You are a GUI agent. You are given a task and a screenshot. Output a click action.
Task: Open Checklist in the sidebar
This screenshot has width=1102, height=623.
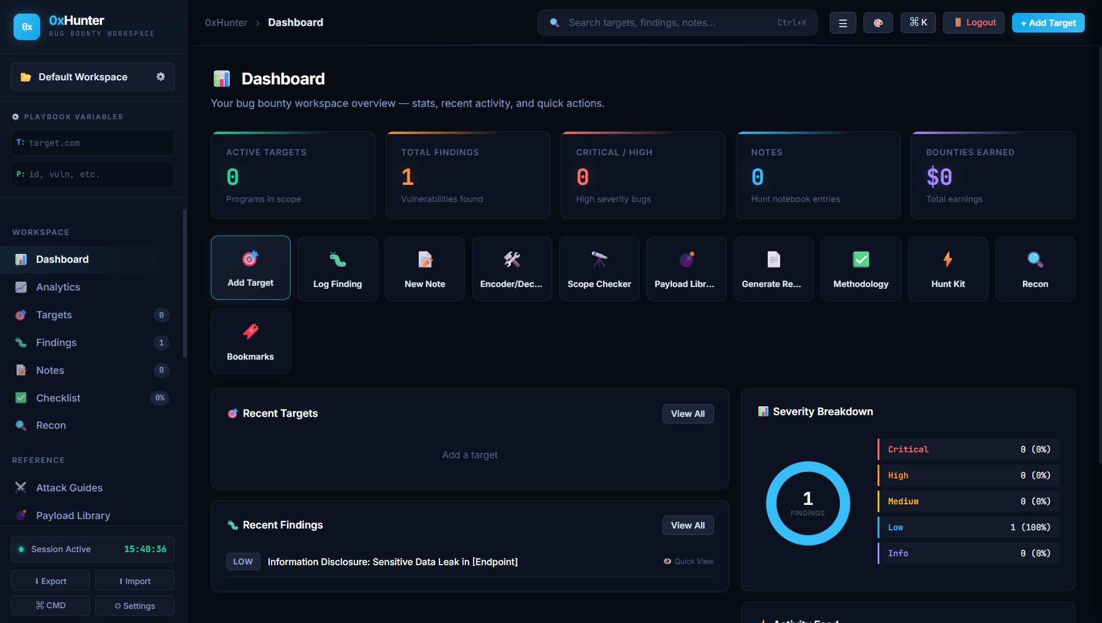point(93,398)
